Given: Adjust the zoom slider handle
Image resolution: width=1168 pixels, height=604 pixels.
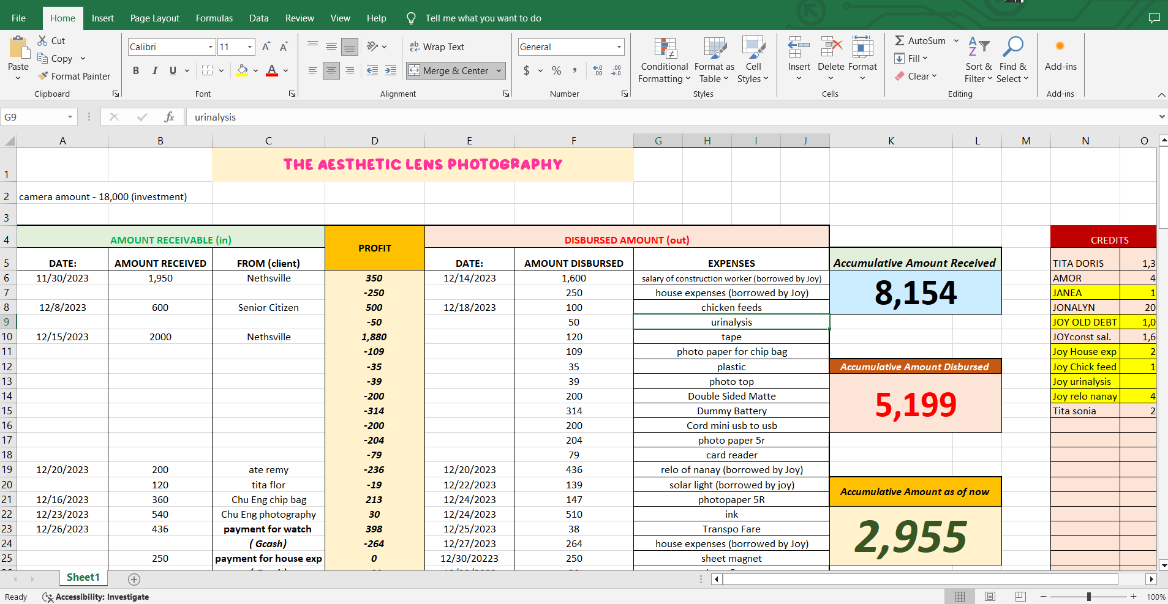Looking at the screenshot, I should pyautogui.click(x=1088, y=597).
